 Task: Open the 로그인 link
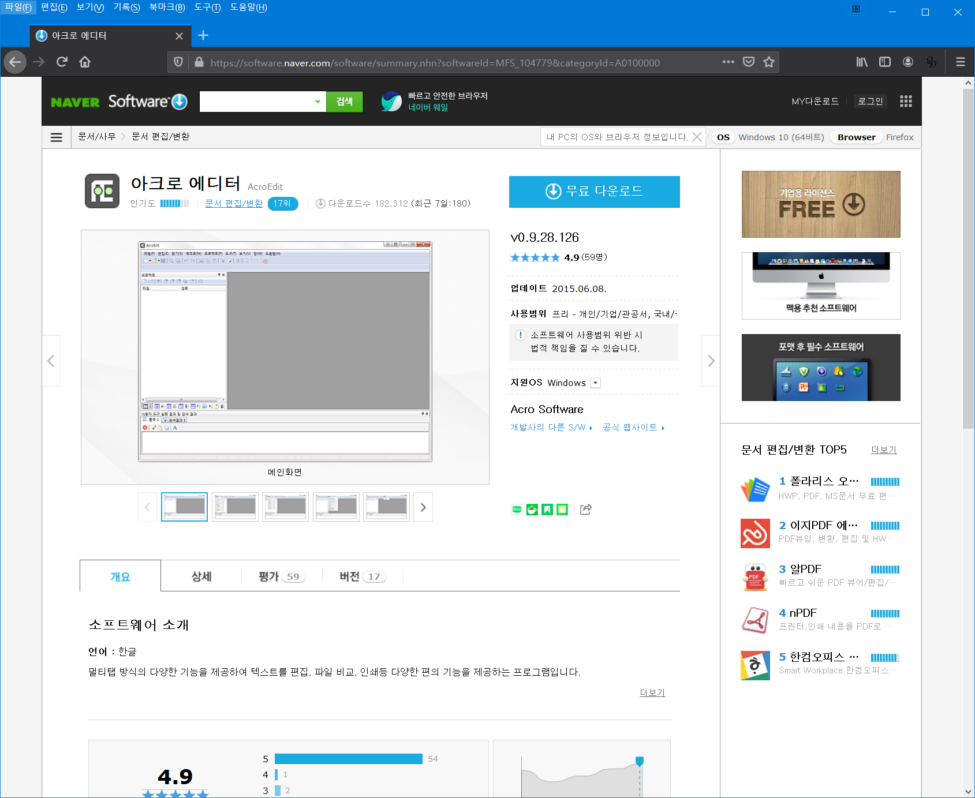coord(870,102)
